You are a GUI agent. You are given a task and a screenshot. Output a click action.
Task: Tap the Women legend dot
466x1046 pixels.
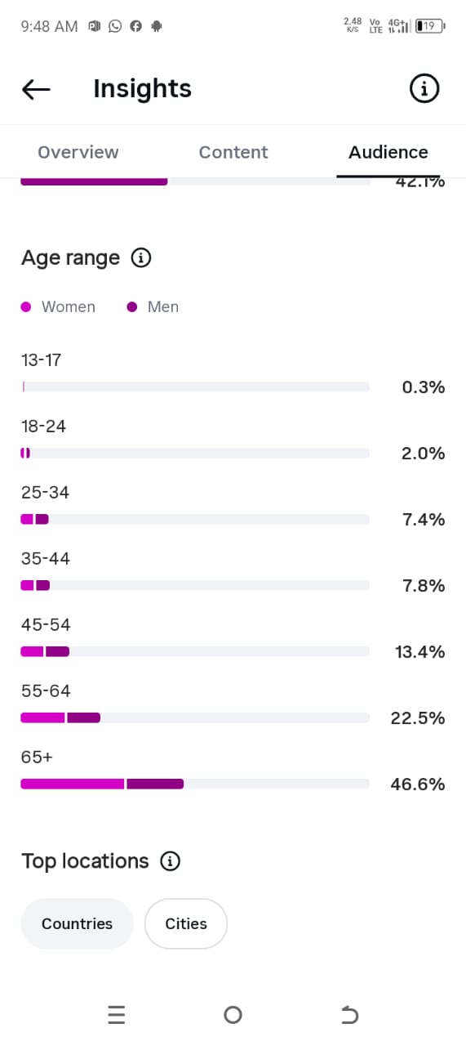pyautogui.click(x=26, y=307)
